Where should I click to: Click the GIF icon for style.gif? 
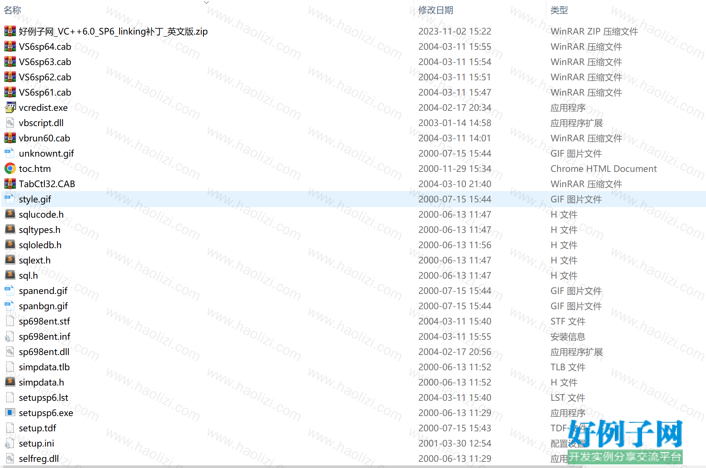coord(10,199)
